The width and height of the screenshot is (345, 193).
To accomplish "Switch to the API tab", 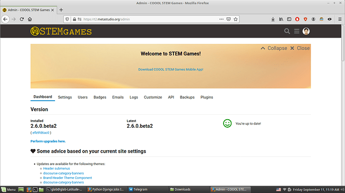I will 171,97.
